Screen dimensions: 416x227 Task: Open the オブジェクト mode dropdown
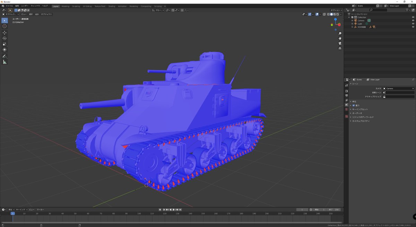pos(10,14)
